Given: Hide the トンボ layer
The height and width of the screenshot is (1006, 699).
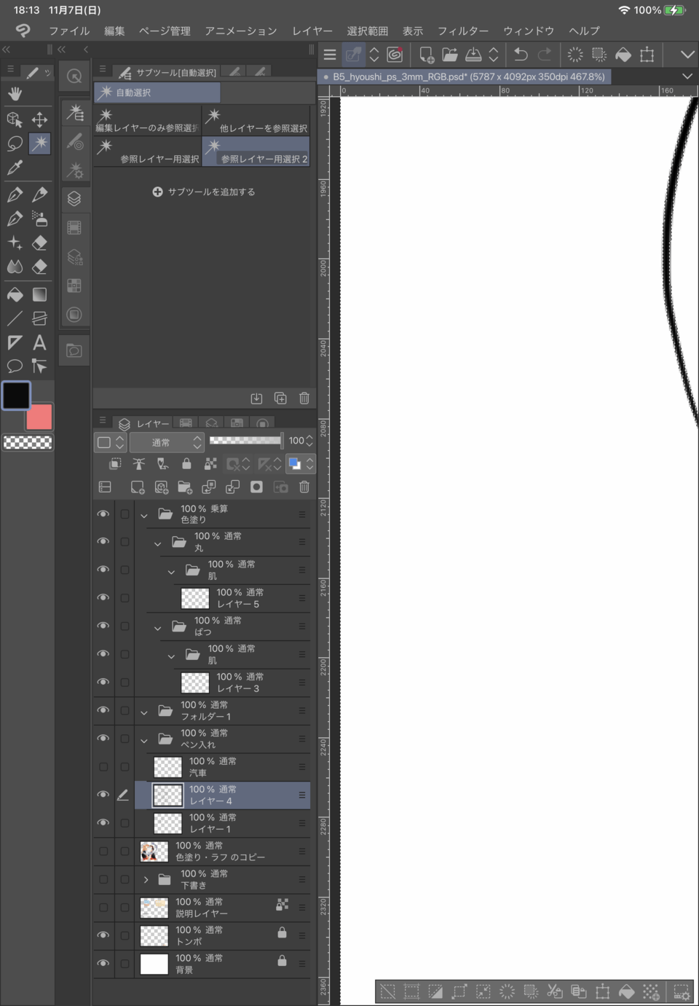Looking at the screenshot, I should (103, 935).
